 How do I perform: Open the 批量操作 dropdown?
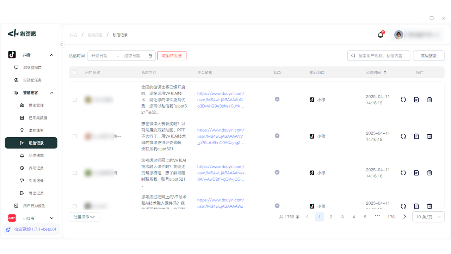click(x=84, y=217)
